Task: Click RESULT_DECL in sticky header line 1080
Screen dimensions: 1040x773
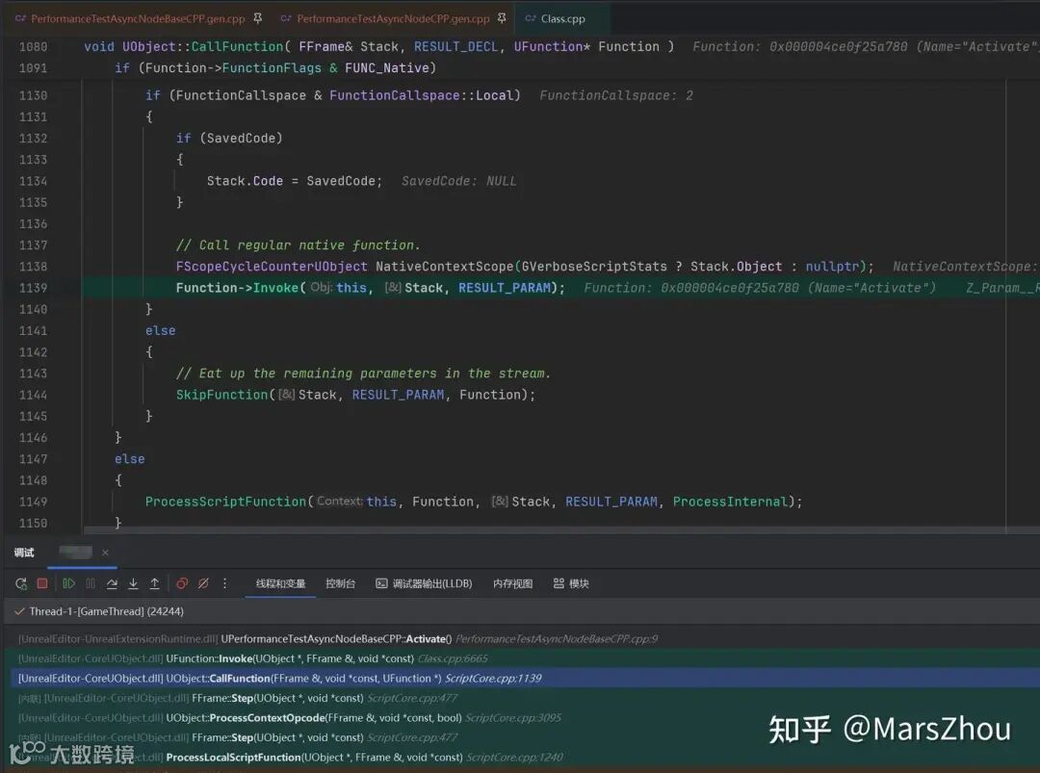Action: (455, 46)
